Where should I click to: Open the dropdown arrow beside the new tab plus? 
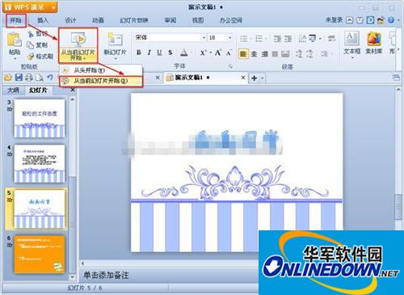point(263,78)
